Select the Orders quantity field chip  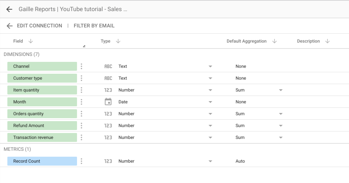[42, 114]
